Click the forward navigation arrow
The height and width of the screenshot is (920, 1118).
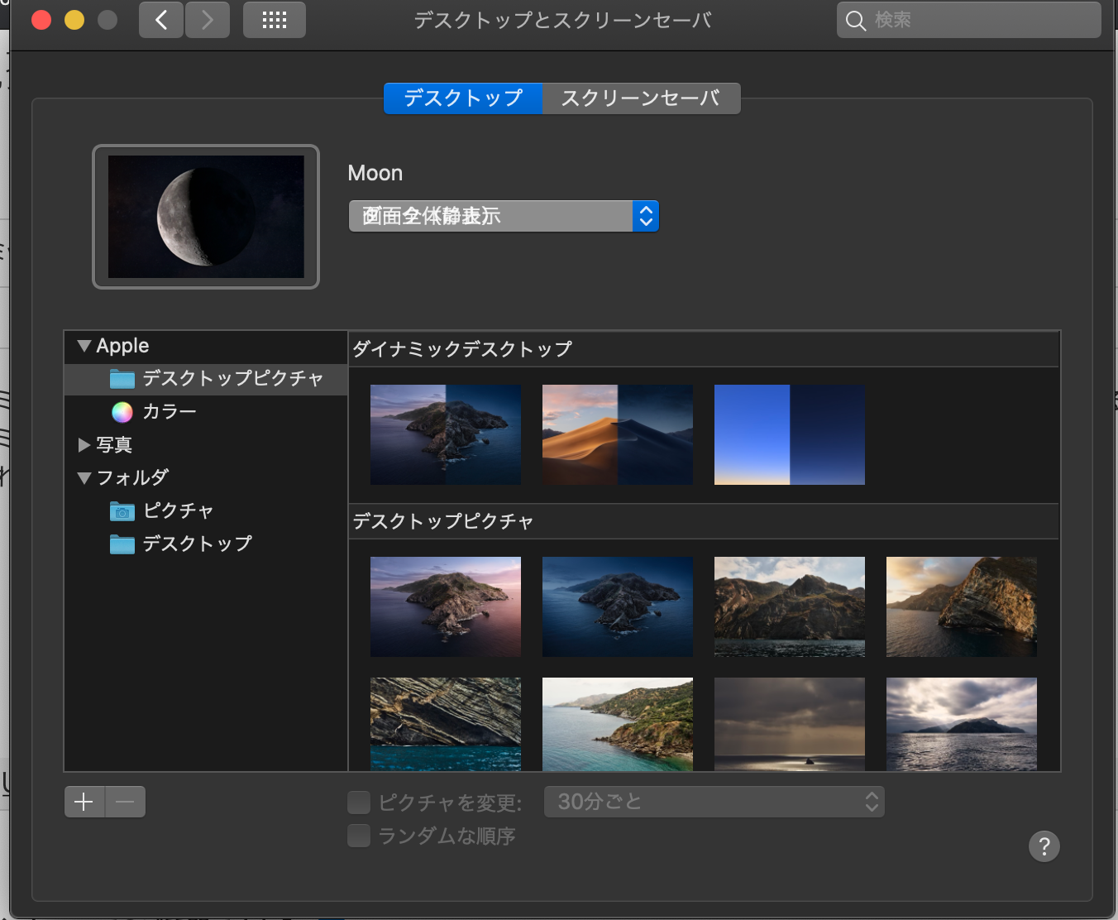point(208,20)
